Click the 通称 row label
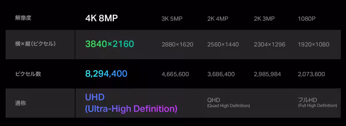The height and width of the screenshot is (126, 346). (x=20, y=103)
